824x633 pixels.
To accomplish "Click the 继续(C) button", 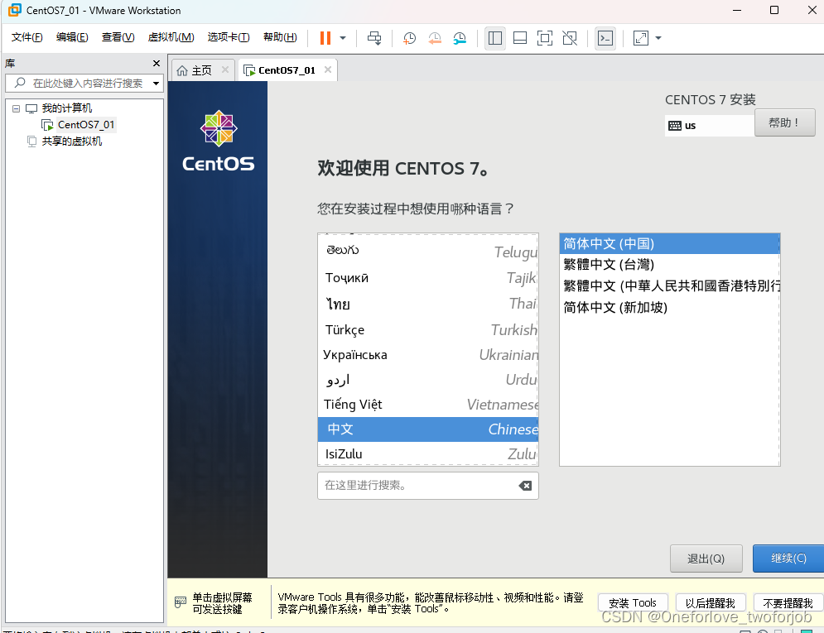I will point(788,558).
